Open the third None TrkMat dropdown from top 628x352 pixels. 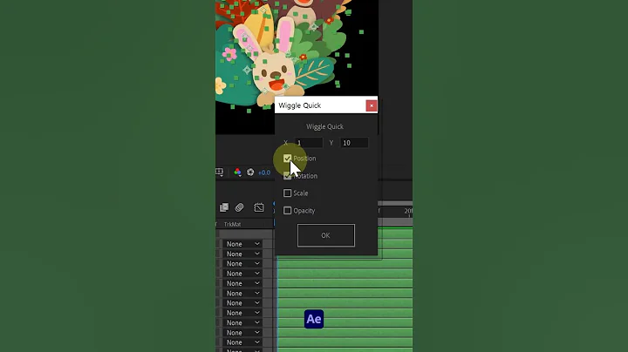[x=242, y=264]
